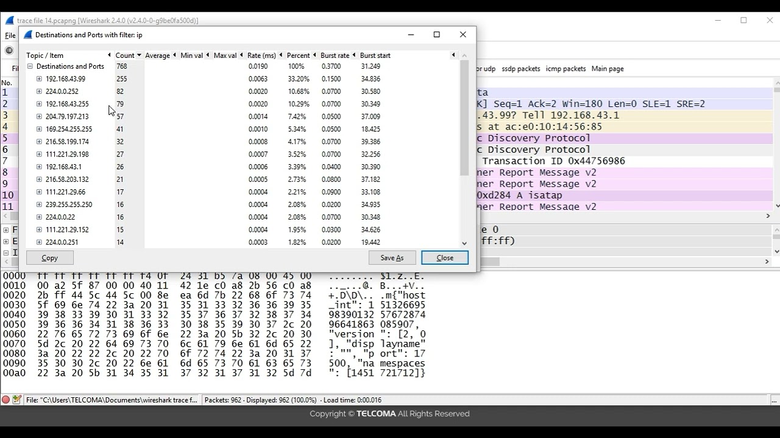Expand the 192.168.43.99 destination row

(x=39, y=79)
